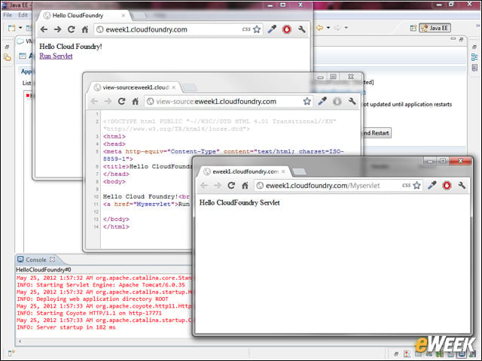Reload the Myservlet page in front browser
Image resolution: width=482 pixels, height=361 pixels.
point(231,186)
